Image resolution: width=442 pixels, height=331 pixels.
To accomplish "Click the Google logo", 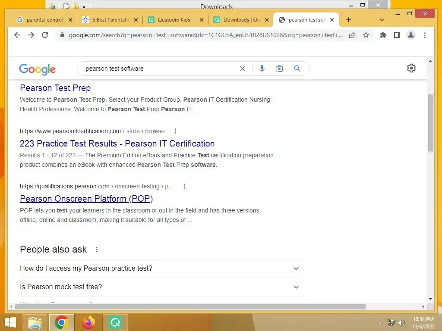I will click(x=37, y=69).
